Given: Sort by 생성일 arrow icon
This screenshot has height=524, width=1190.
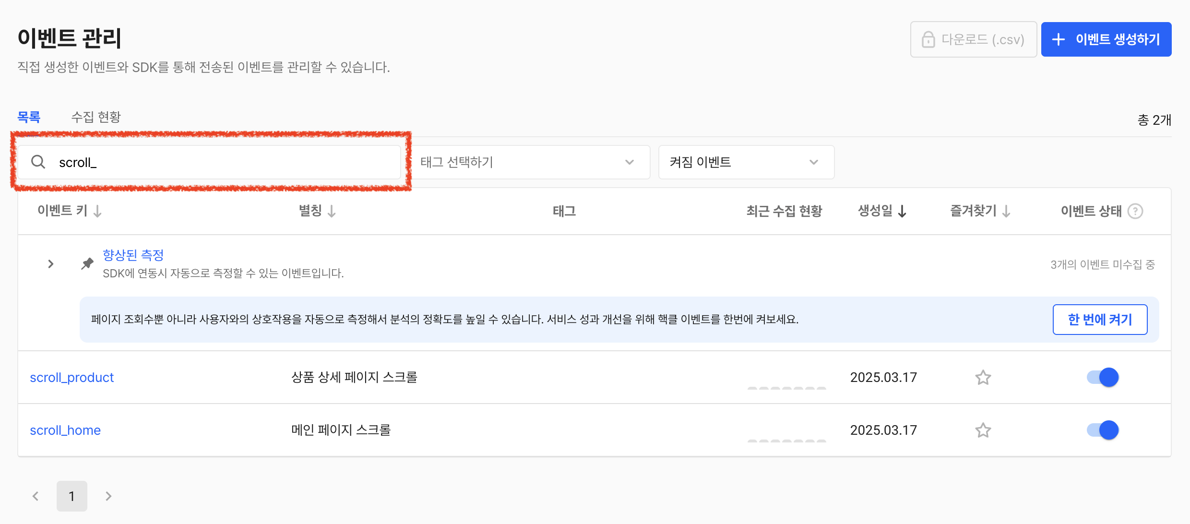Looking at the screenshot, I should tap(902, 211).
